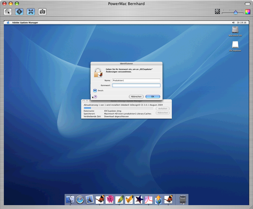Click the Speicherort path Macintosh HD:Users:produktion1
The image size is (253, 209).
(x=128, y=114)
